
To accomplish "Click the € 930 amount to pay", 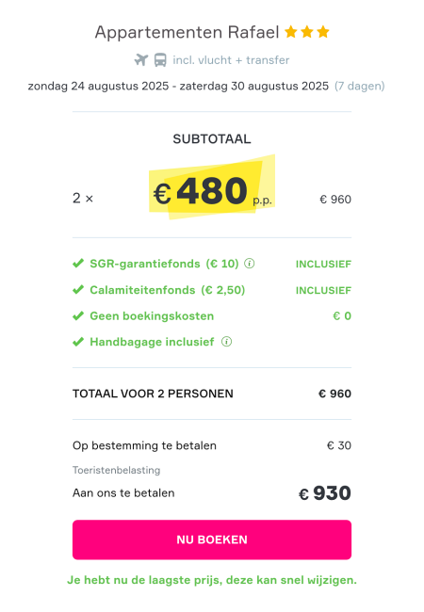I will pos(325,493).
